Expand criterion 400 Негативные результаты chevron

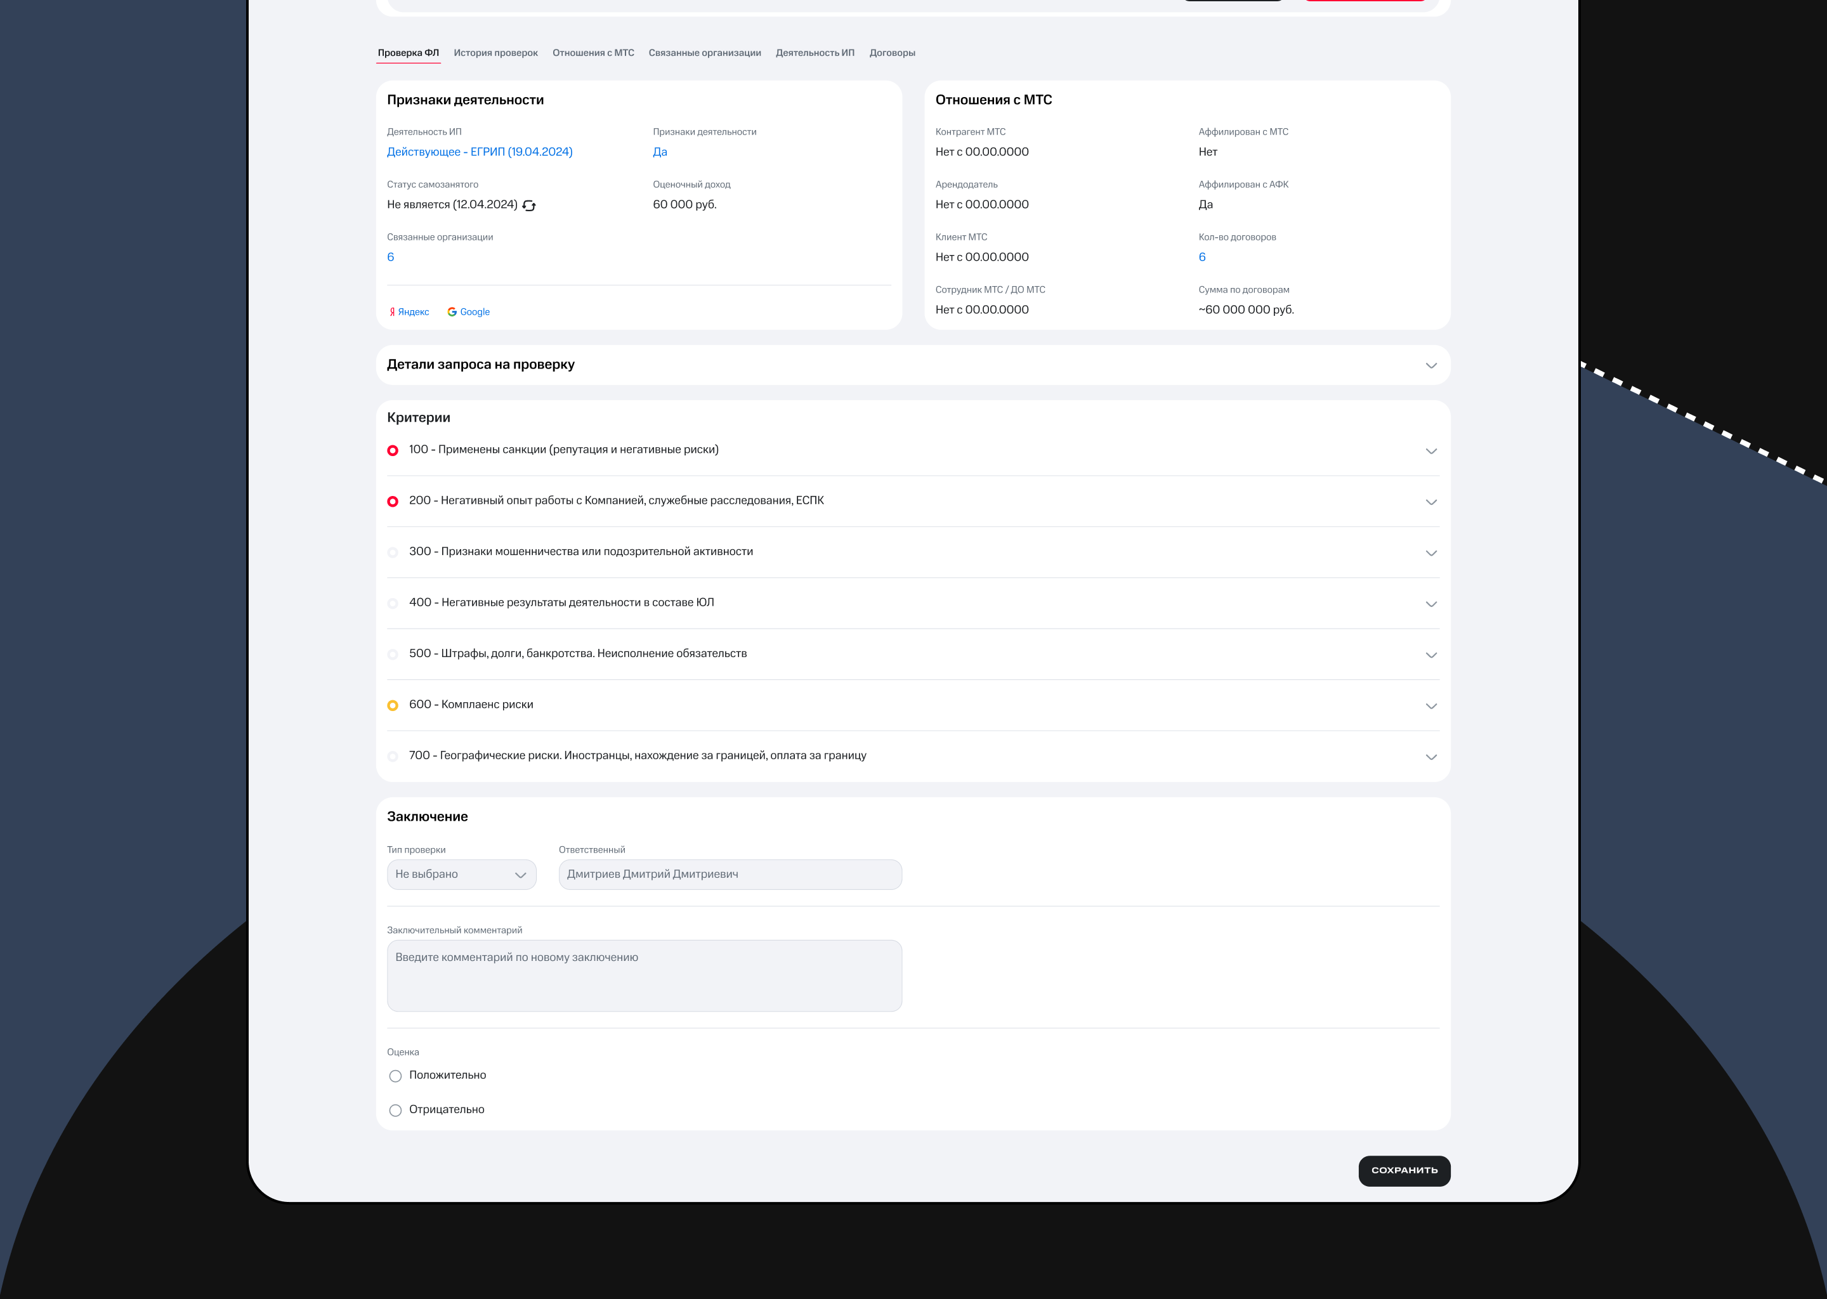tap(1431, 604)
